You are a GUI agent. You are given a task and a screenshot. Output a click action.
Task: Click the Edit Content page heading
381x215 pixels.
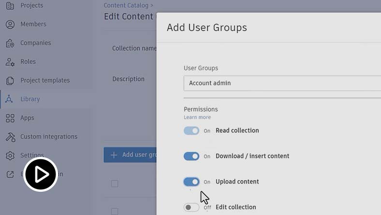click(129, 16)
